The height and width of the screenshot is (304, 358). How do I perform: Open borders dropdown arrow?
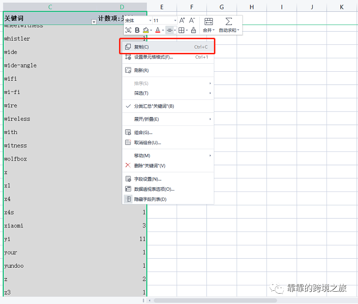(x=187, y=30)
